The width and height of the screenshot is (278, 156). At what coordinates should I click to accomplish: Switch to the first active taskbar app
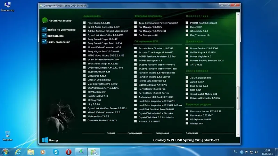coord(81,152)
